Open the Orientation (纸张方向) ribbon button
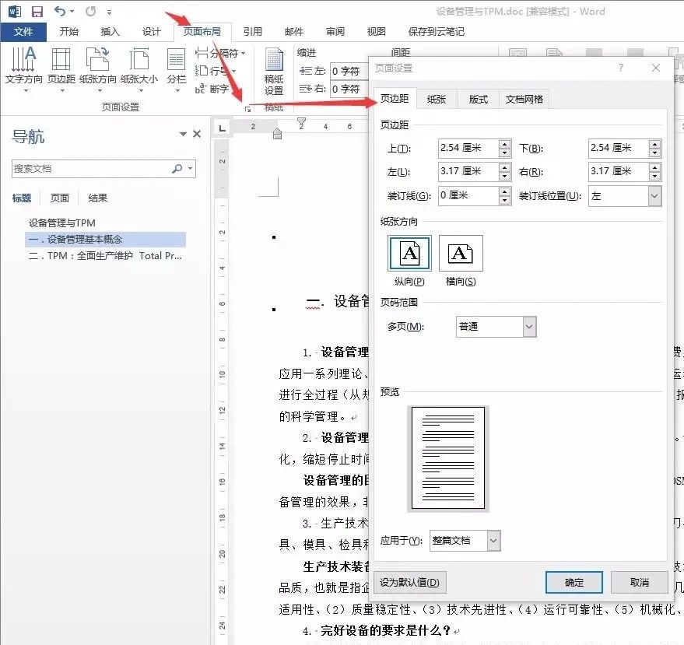This screenshot has width=684, height=645. (x=98, y=69)
